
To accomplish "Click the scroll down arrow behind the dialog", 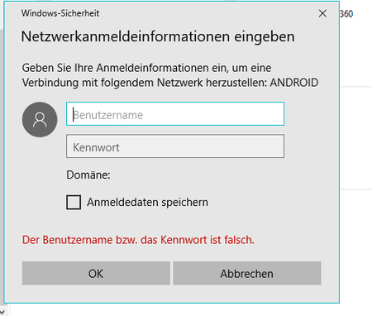I will point(2,311).
